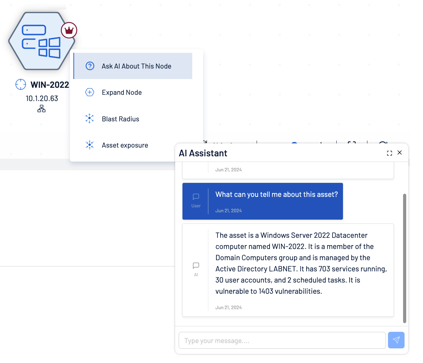The image size is (423, 363).
Task: Click the AI Assistant chat scrollbar
Action: [x=404, y=258]
